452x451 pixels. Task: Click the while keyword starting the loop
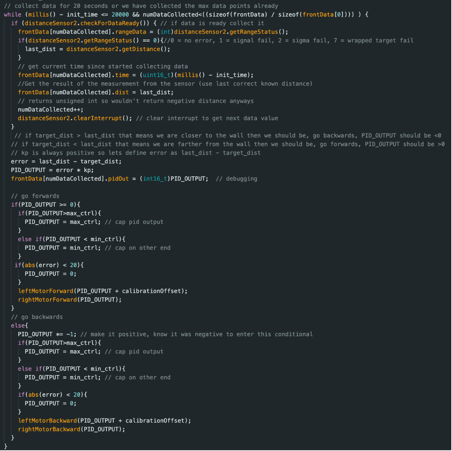tap(12, 14)
